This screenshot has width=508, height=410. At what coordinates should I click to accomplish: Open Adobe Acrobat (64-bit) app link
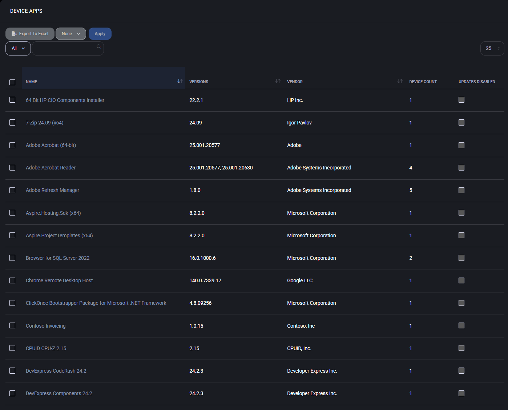pyautogui.click(x=51, y=145)
